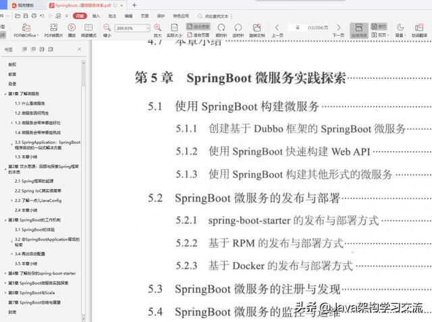Click the search magnifier icon

(200, 16)
